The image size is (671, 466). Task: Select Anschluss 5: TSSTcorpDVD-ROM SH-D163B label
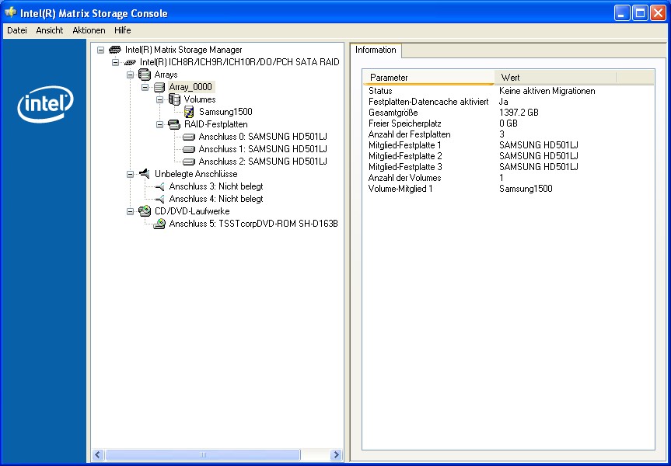pyautogui.click(x=253, y=224)
